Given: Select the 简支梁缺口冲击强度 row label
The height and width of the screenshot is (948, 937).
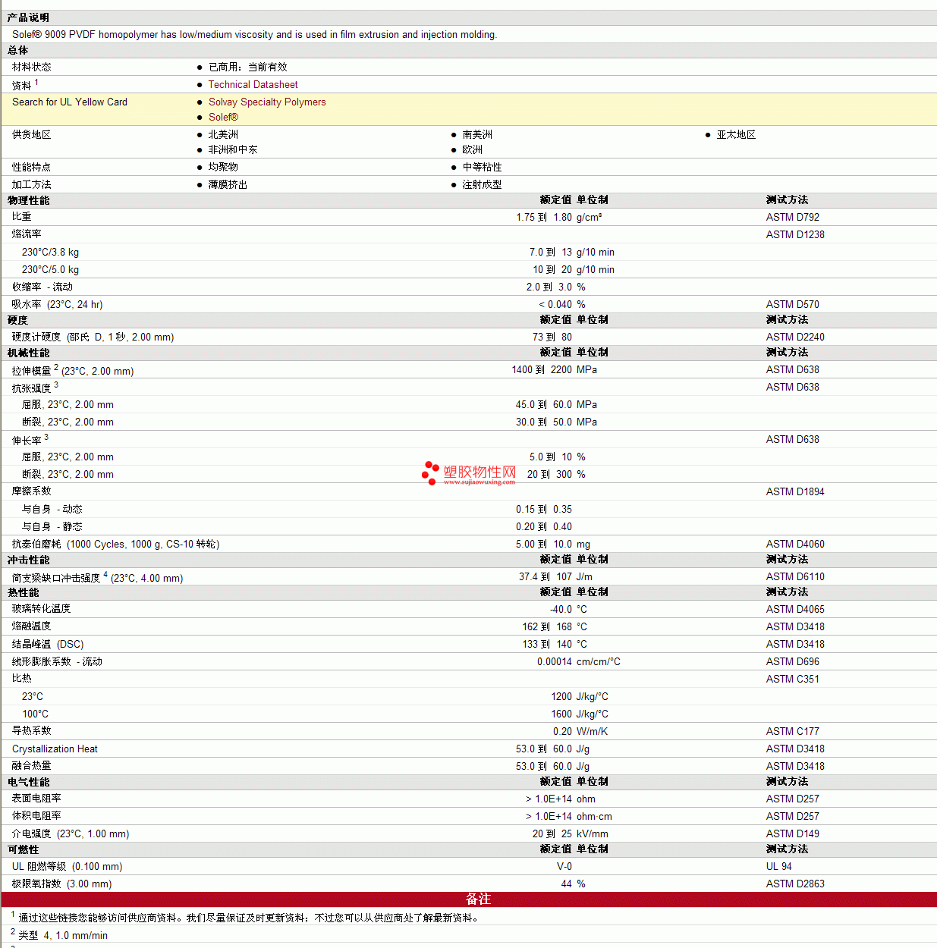Looking at the screenshot, I should (x=97, y=577).
